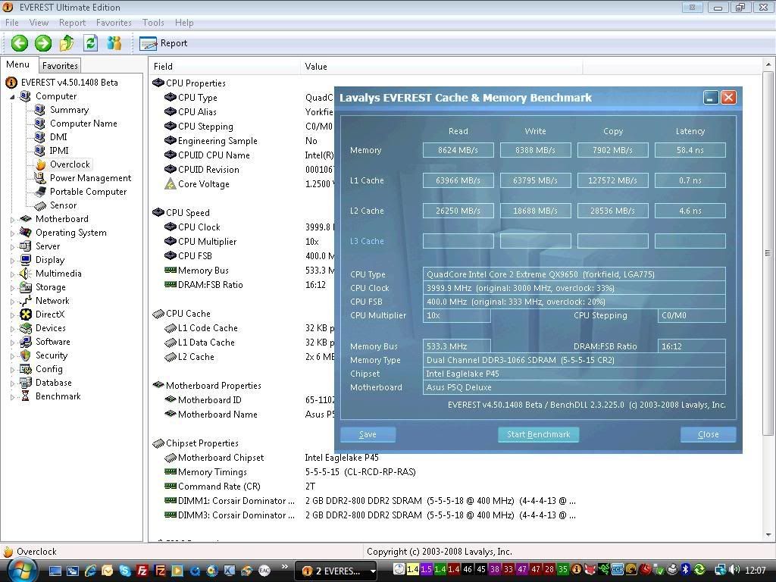Click the Memory Read value 8624 MB/s
This screenshot has height=582, width=776.
(x=458, y=150)
